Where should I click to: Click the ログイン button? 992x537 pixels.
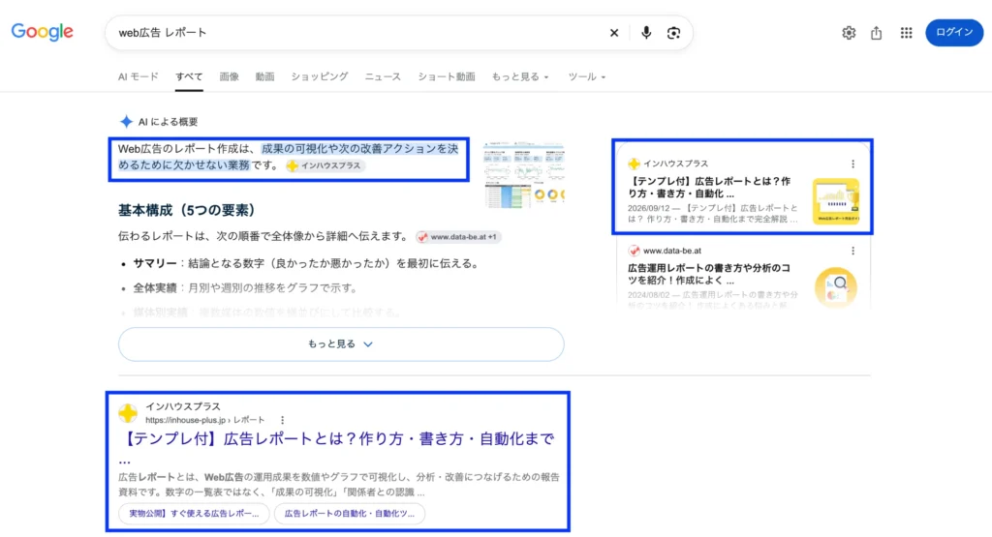tap(954, 33)
